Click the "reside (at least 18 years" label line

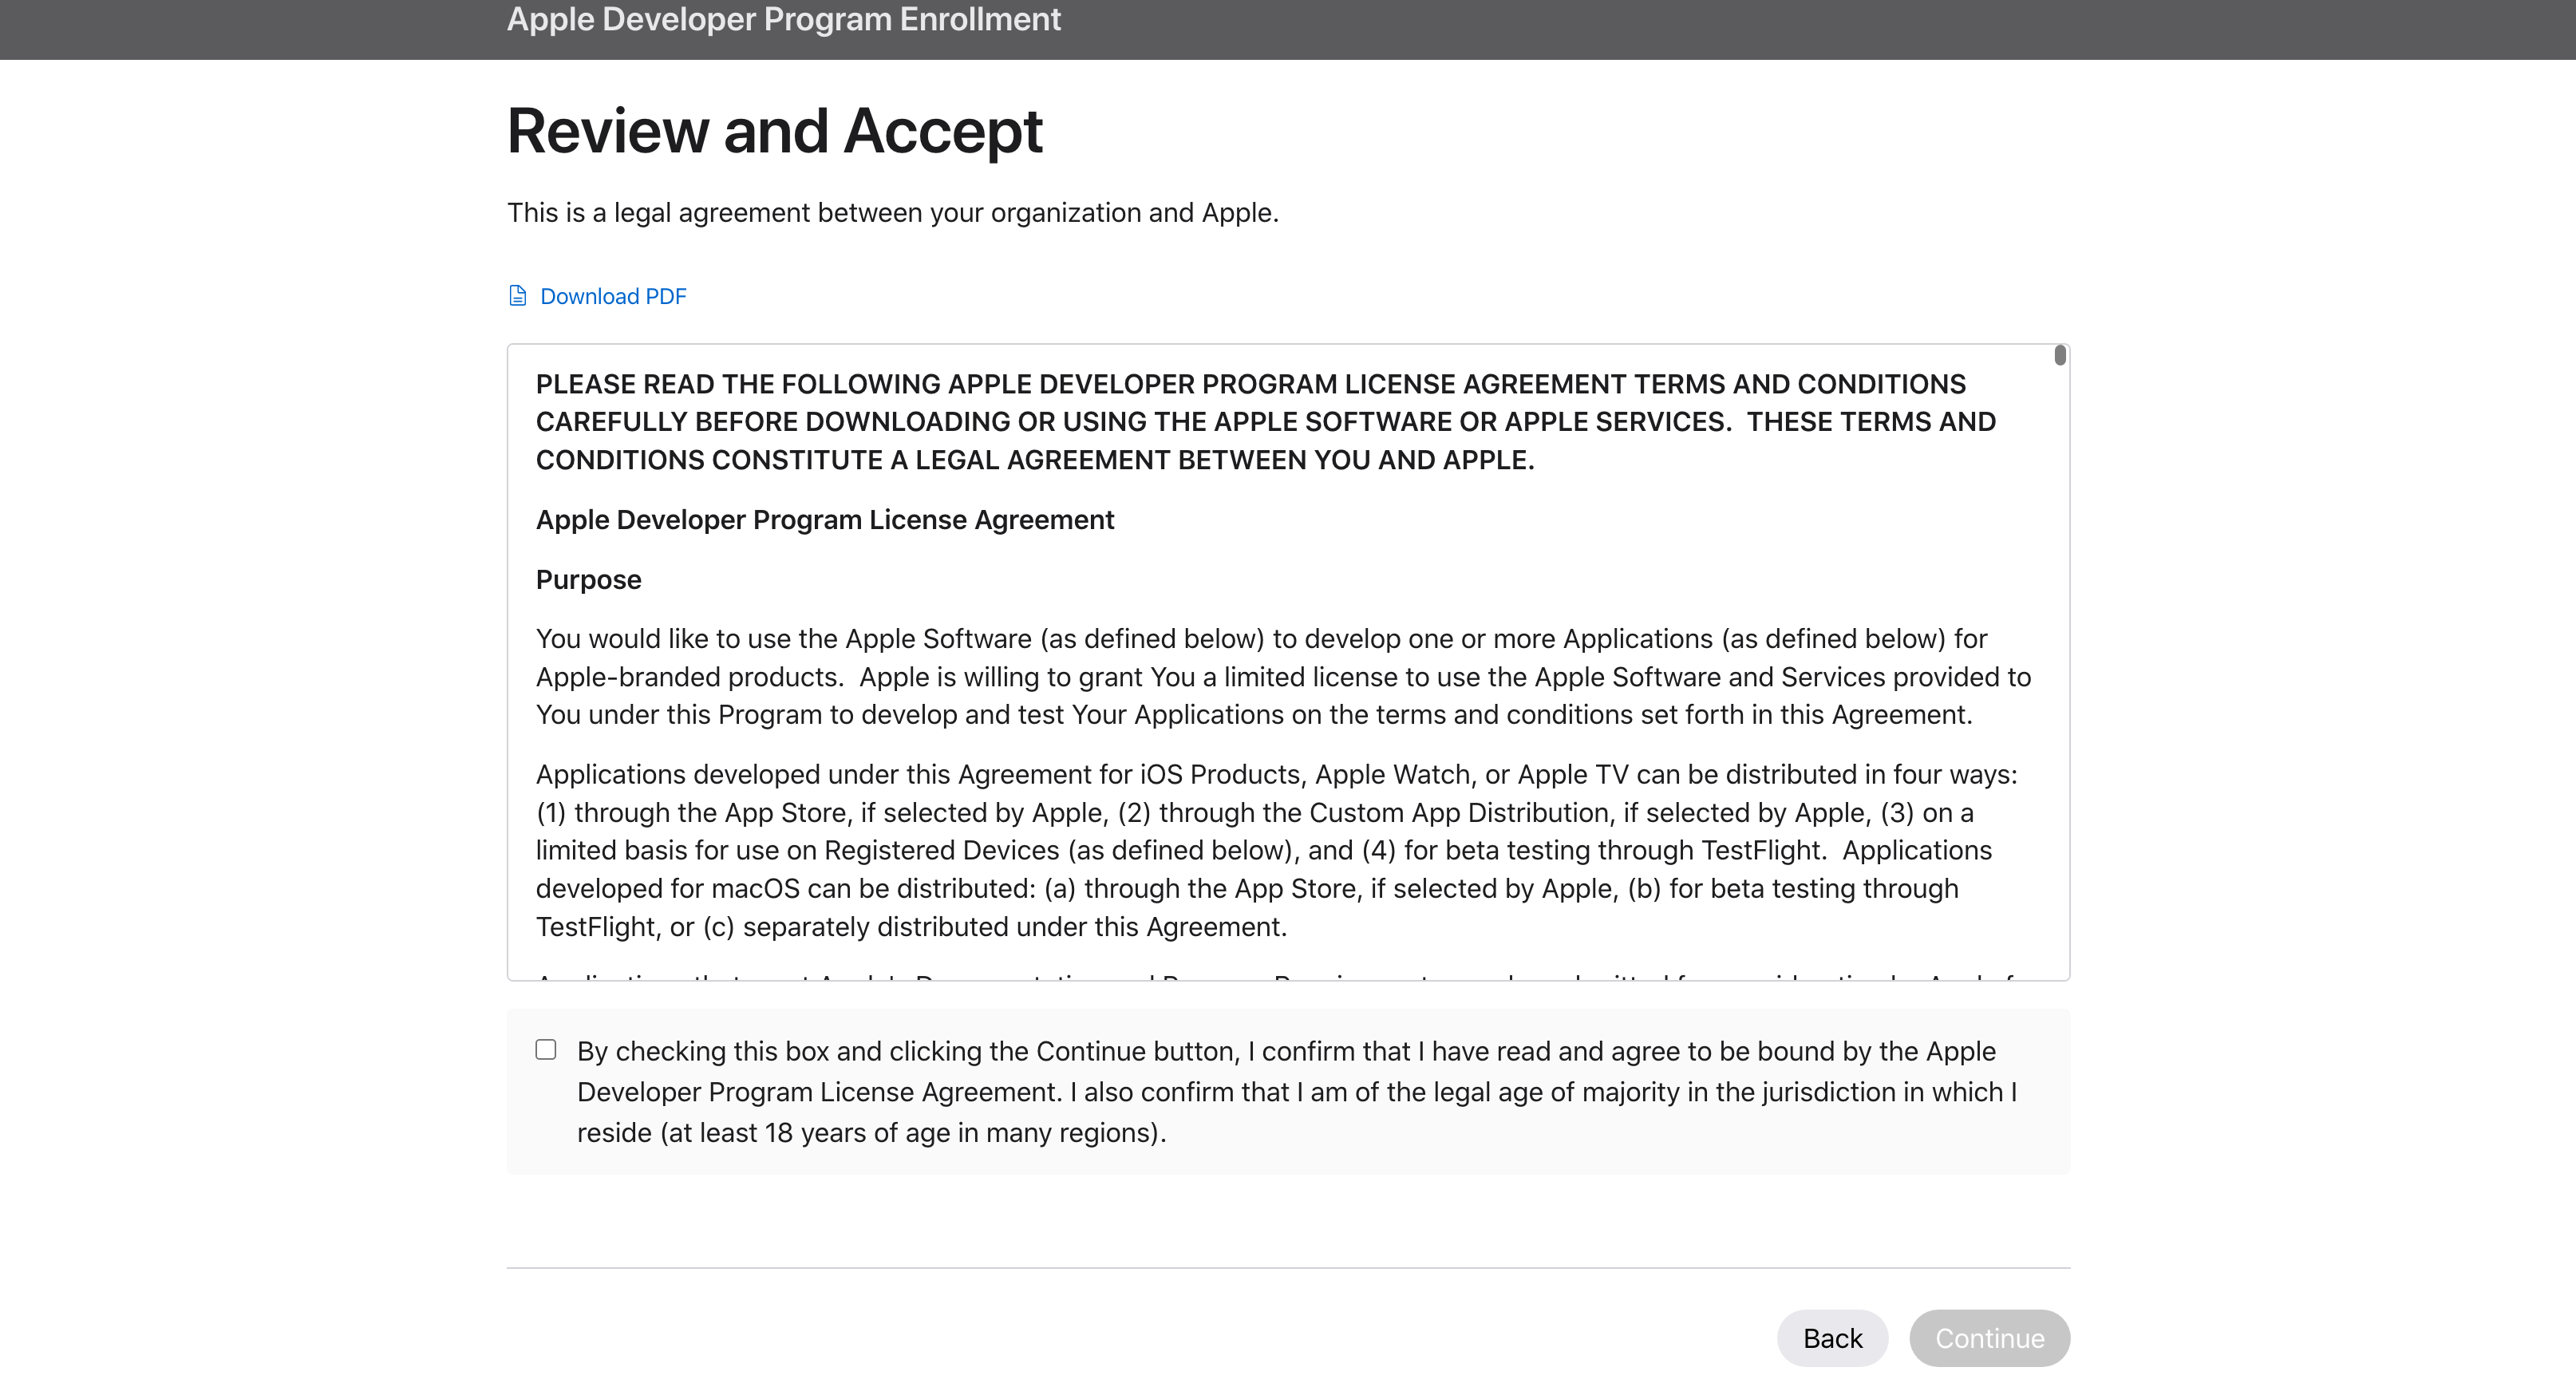coord(871,1133)
